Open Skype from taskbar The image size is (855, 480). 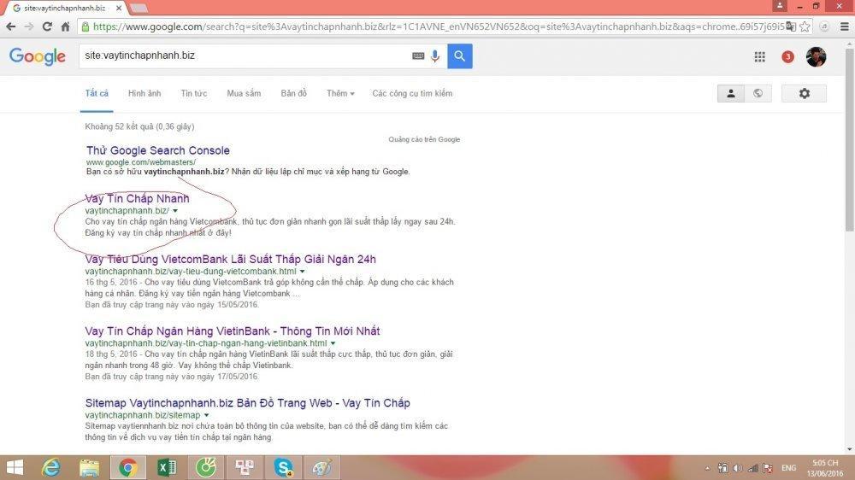coord(283,467)
